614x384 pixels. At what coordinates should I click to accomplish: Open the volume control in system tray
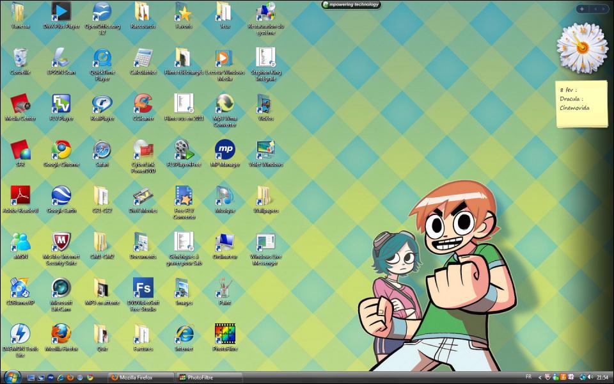(590, 378)
